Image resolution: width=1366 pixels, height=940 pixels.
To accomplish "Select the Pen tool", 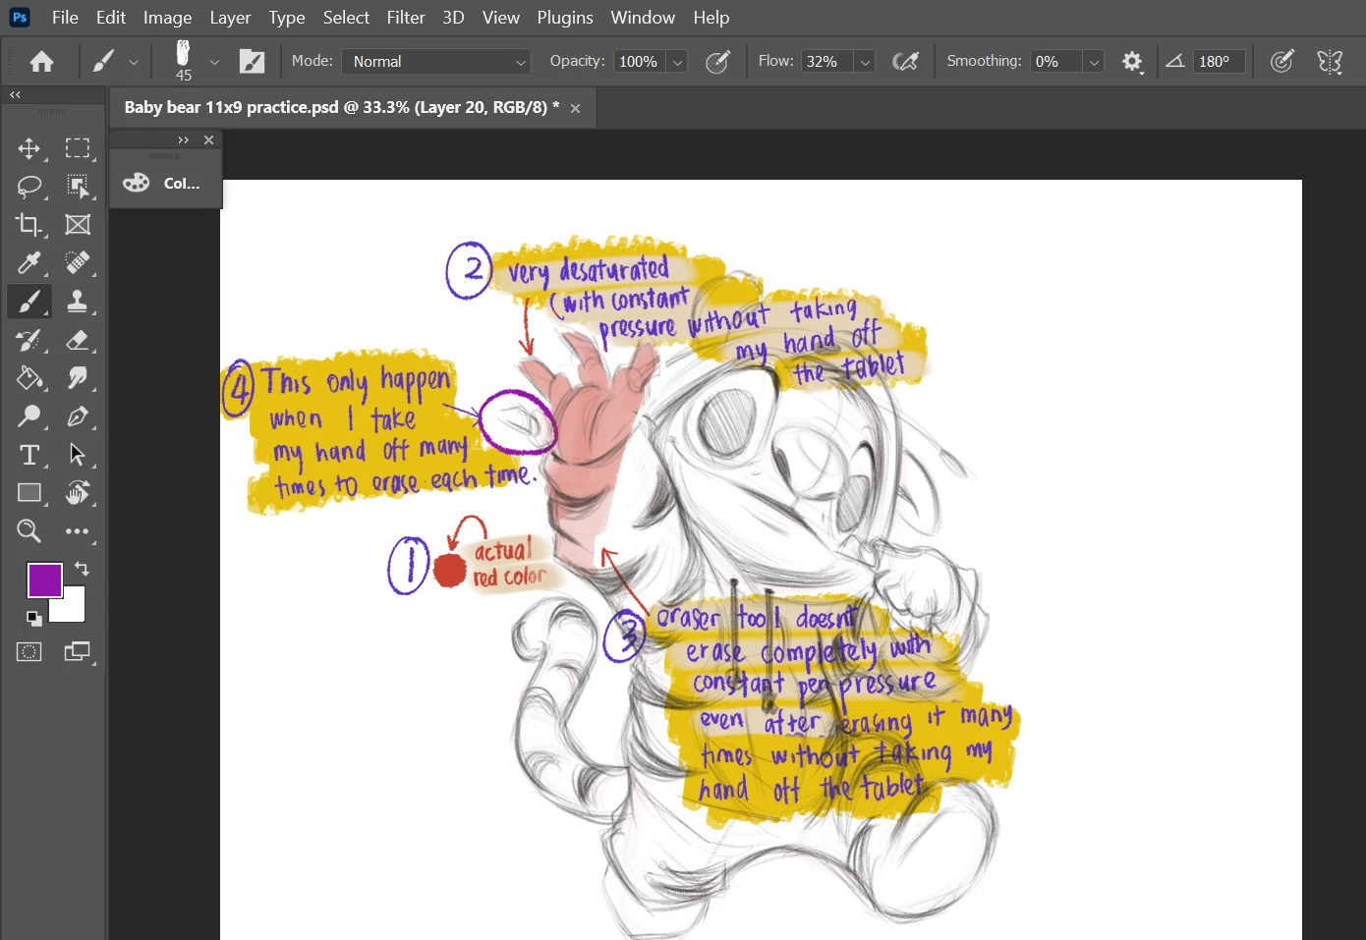I will click(78, 416).
